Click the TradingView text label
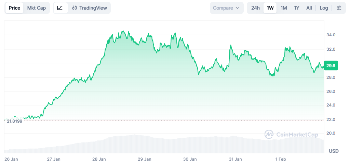Screen dimensions: 349x162 [93, 8]
